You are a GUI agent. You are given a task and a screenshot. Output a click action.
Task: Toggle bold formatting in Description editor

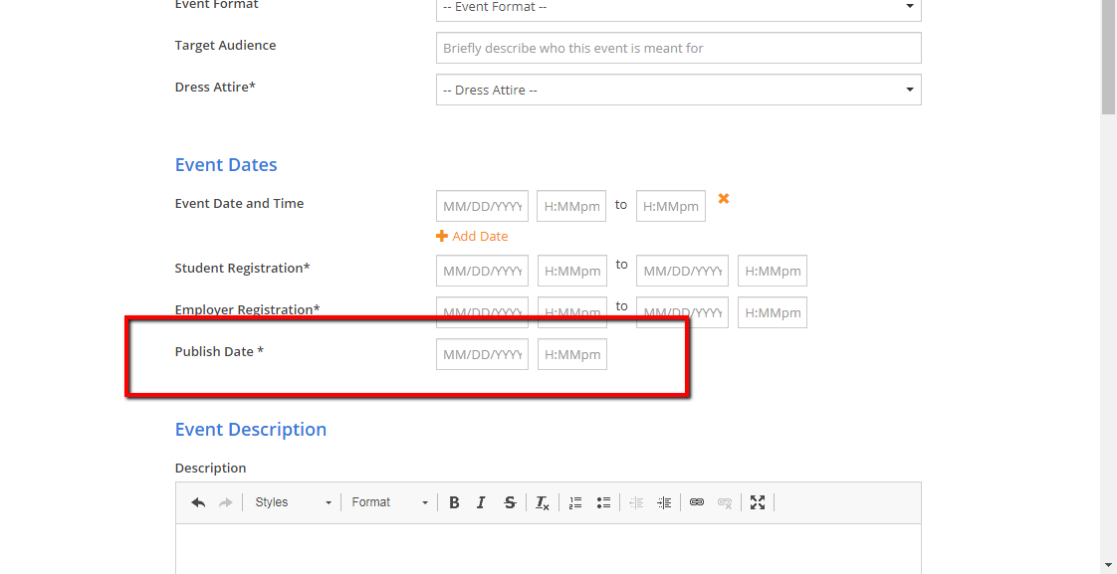click(x=454, y=502)
